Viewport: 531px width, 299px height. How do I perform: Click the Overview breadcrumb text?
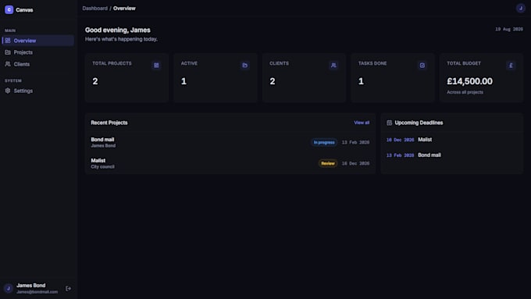[124, 8]
